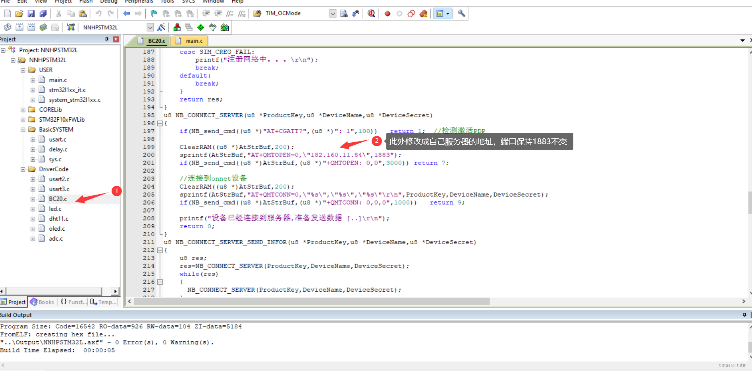The width and height of the screenshot is (752, 371).
Task: Click the editor horizontal scrollbar thumb
Action: point(312,302)
